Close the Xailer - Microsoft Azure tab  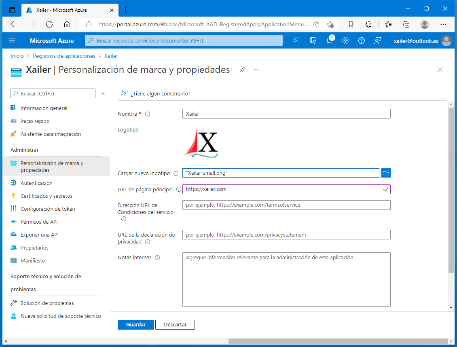[112, 10]
